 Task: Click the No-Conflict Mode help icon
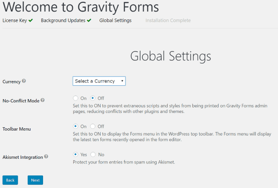[x=43, y=100]
